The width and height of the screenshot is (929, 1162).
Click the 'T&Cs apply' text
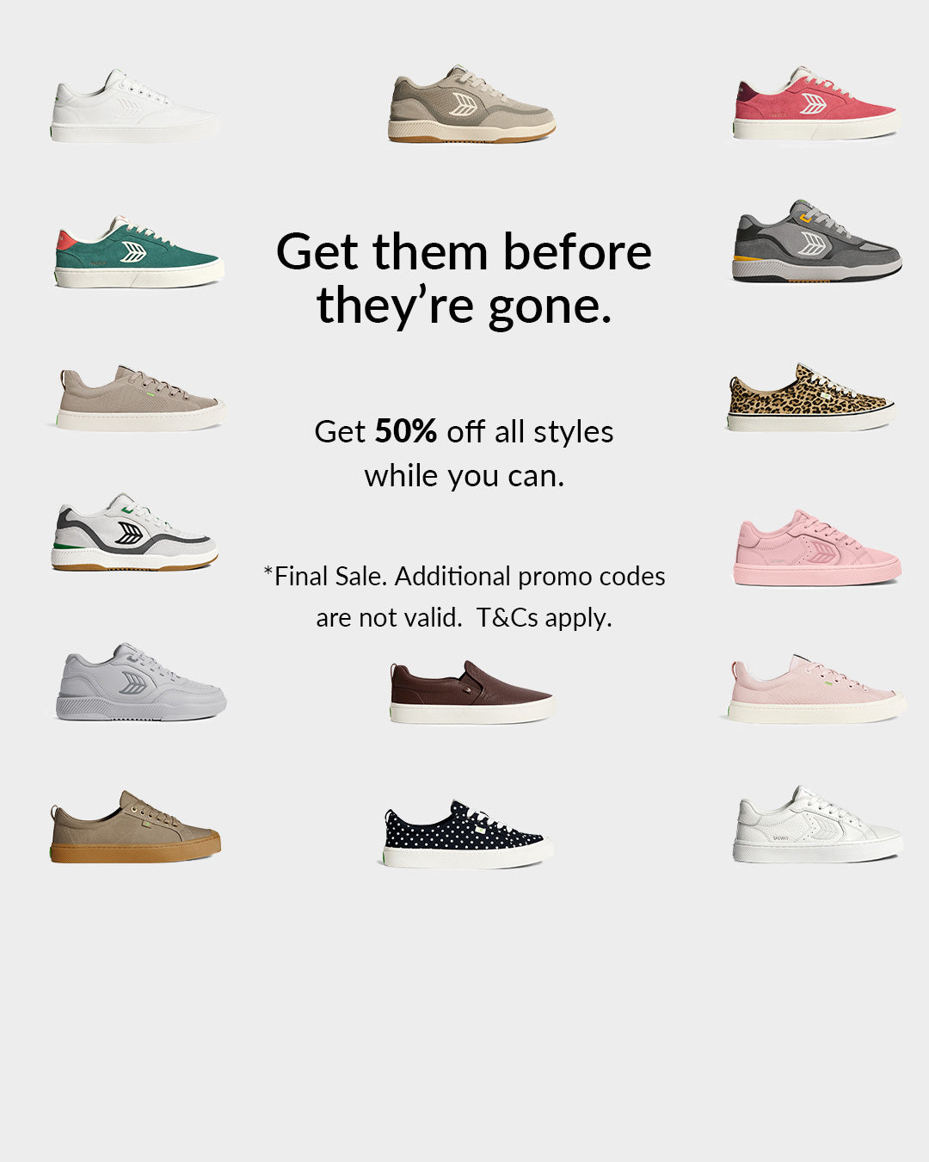(x=544, y=618)
